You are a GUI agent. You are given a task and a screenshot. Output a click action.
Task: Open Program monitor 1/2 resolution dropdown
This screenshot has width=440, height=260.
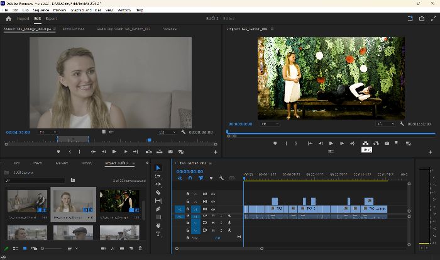[x=386, y=124]
